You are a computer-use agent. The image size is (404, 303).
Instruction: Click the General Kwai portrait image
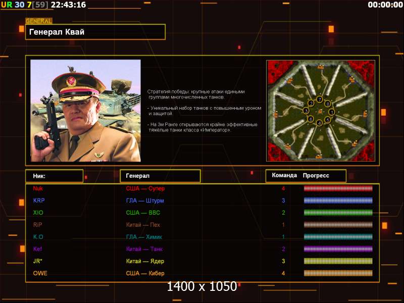(x=85, y=111)
